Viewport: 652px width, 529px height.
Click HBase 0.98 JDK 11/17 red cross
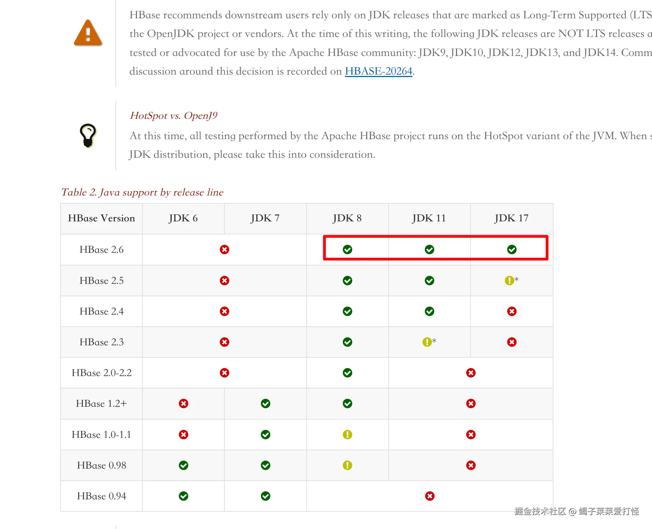coord(471,465)
